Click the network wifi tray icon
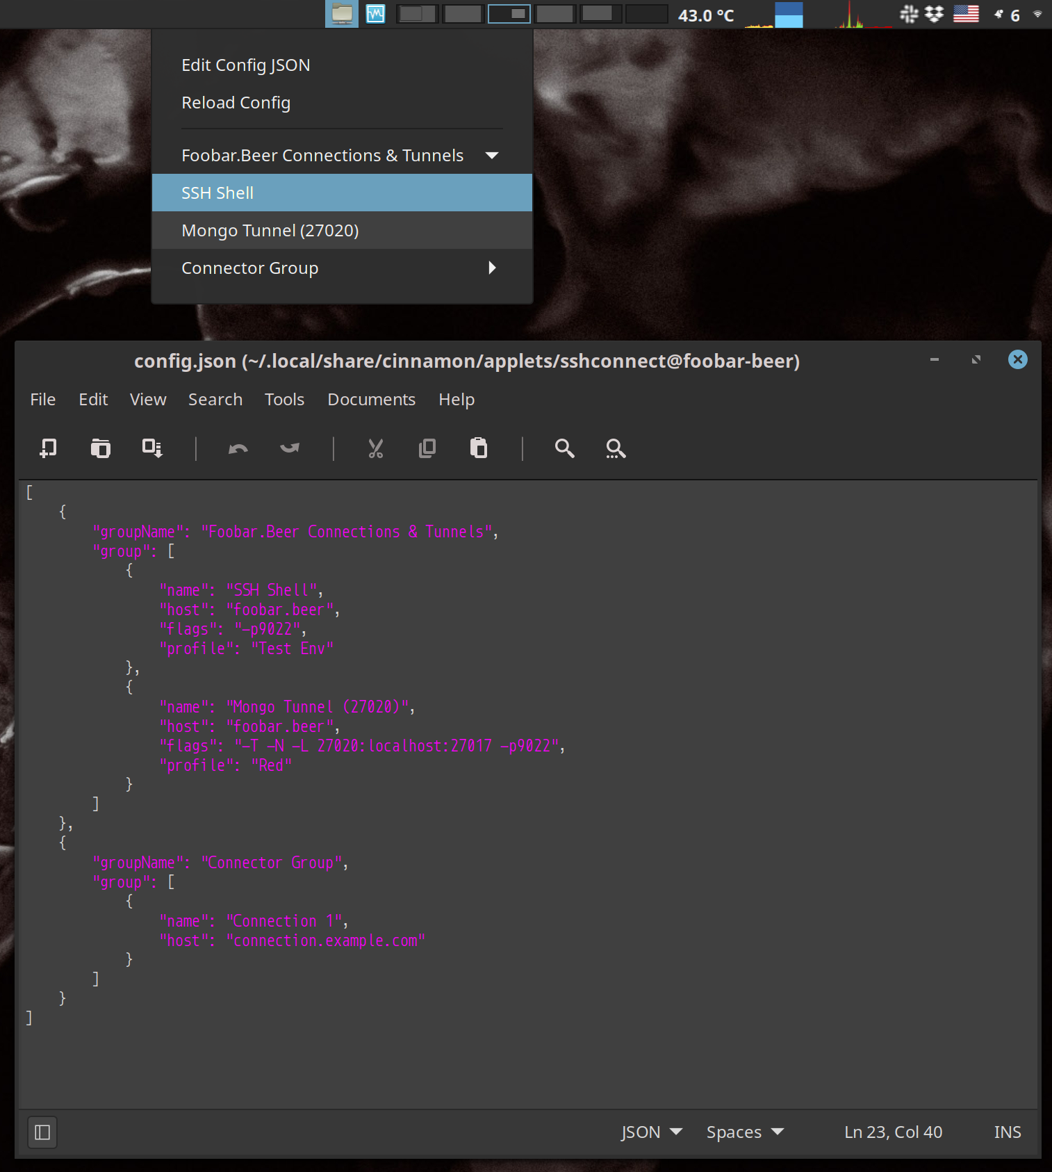Viewport: 1052px width, 1172px height. (1037, 14)
